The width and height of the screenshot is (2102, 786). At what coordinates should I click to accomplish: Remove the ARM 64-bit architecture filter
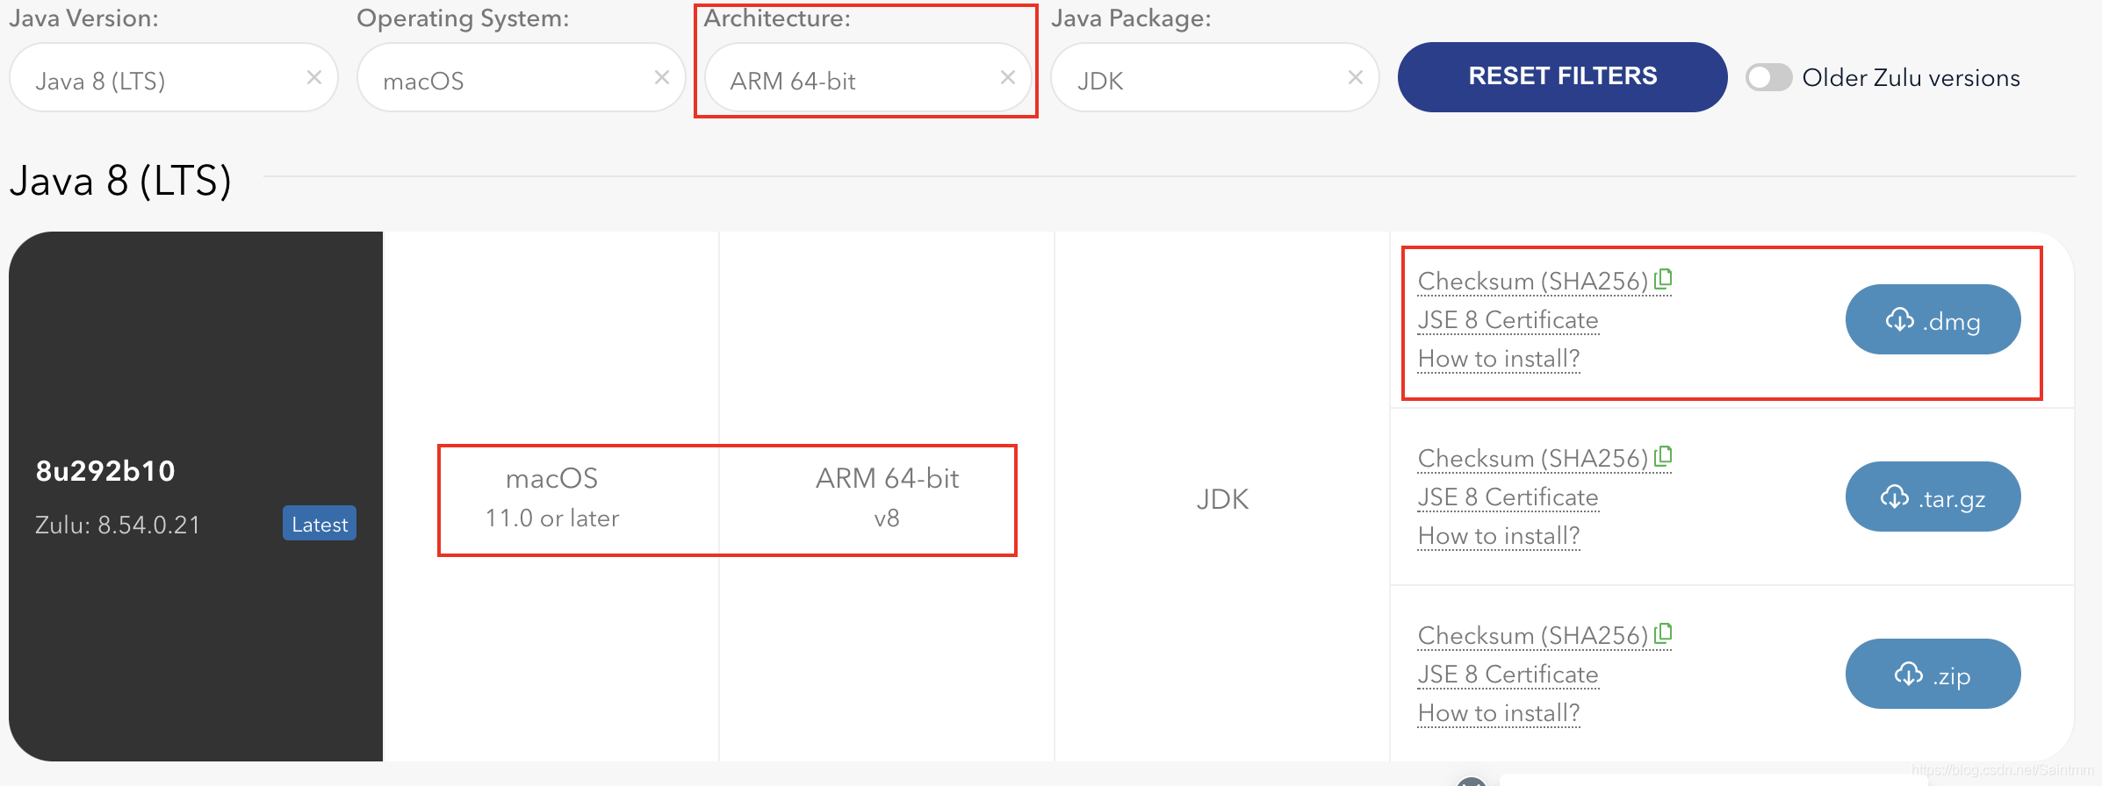(x=1006, y=78)
